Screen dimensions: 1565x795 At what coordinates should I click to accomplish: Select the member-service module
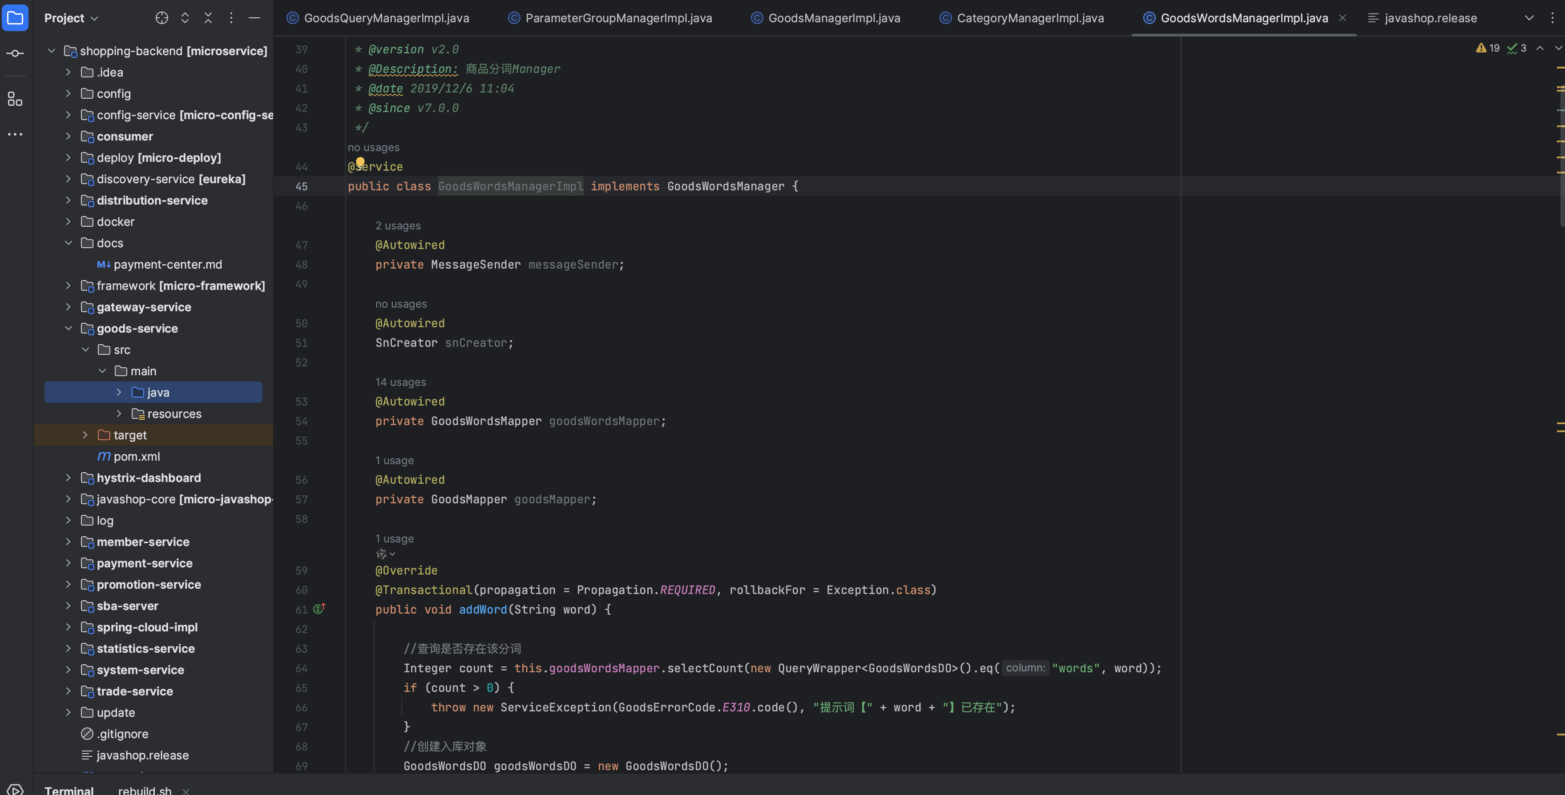[x=143, y=542]
